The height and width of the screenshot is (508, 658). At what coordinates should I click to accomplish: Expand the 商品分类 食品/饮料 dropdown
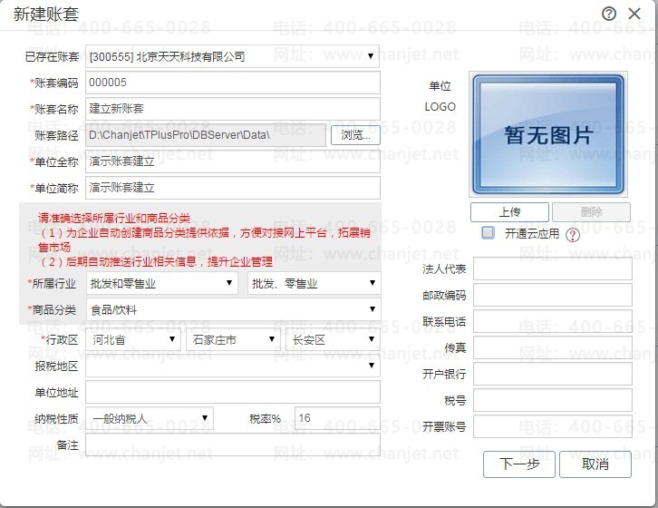pos(233,309)
